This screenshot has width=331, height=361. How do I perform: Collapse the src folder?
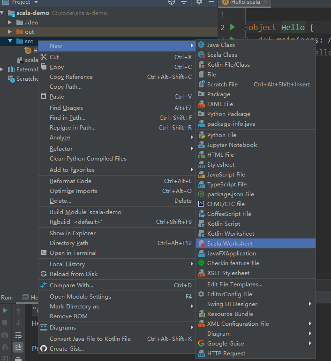(10, 41)
